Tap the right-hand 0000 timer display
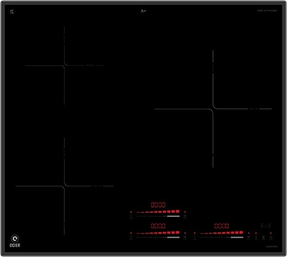This screenshot has width=287, height=257. [x=222, y=226]
